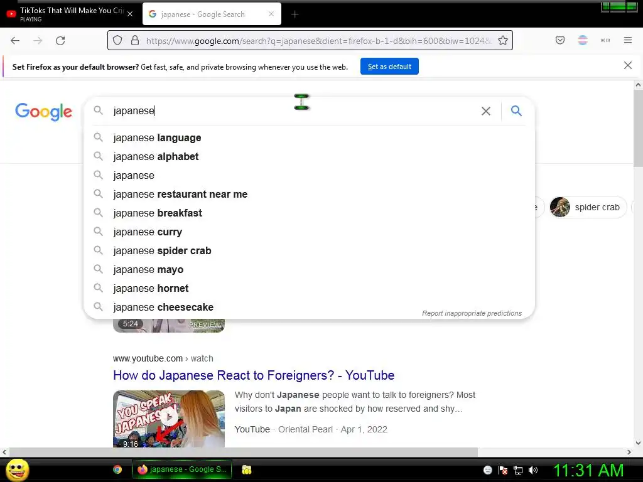Click the horizontal scroll right arrow
The height and width of the screenshot is (482, 643).
point(629,452)
